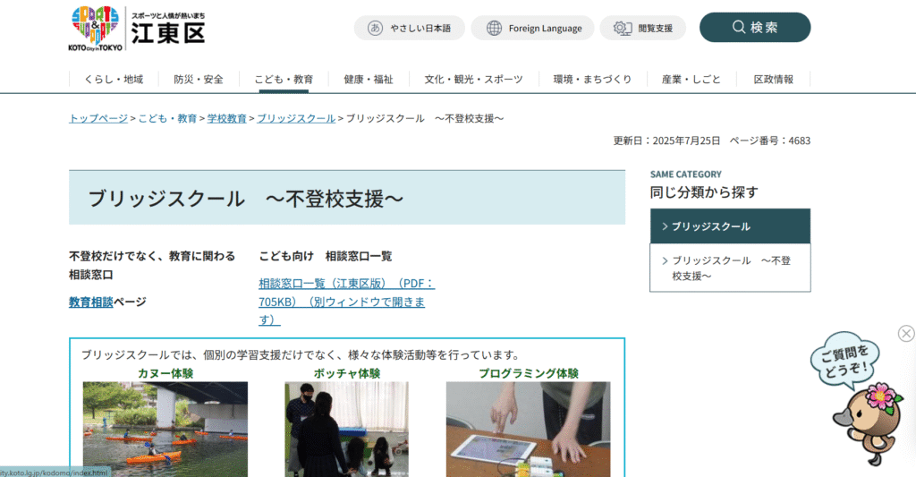Open the くらし・地域 menu
The height and width of the screenshot is (477, 916).
[x=114, y=80]
